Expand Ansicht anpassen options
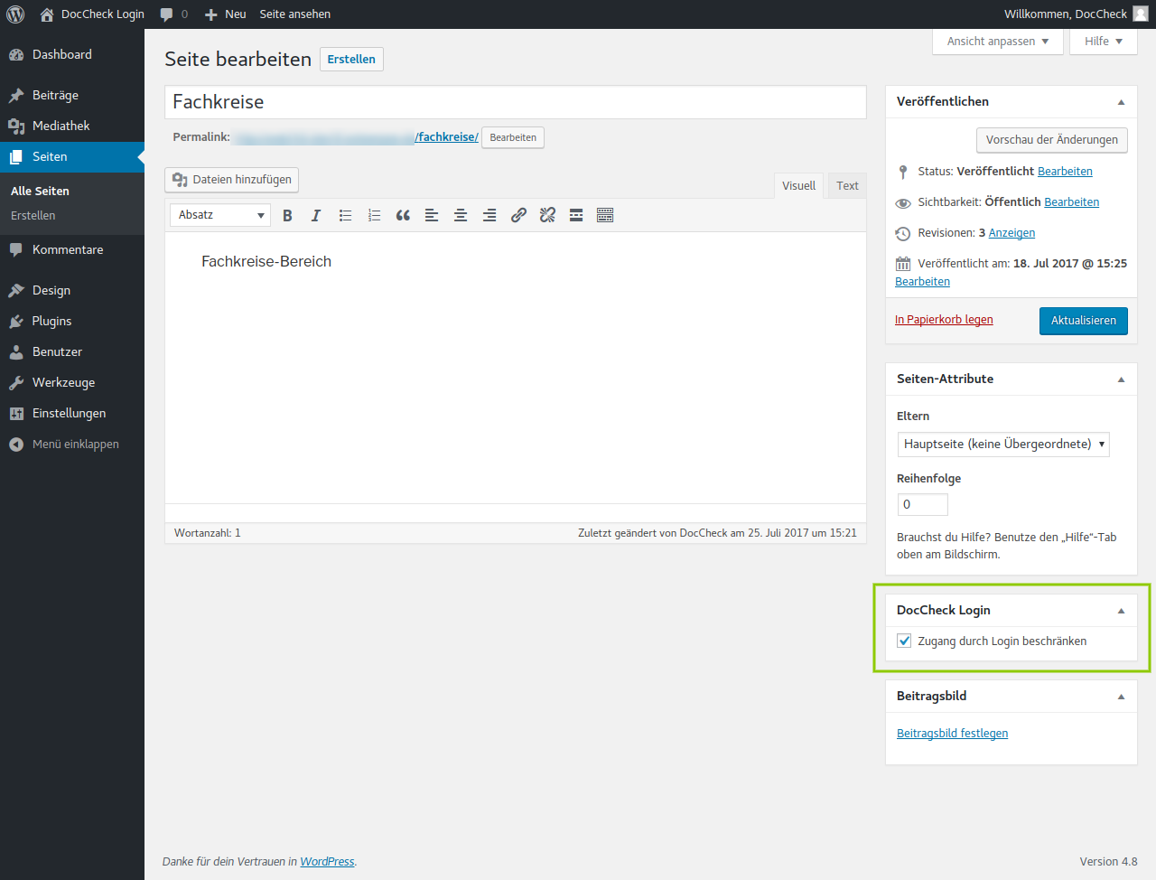Screen dimensions: 1156x880 pyautogui.click(x=997, y=42)
